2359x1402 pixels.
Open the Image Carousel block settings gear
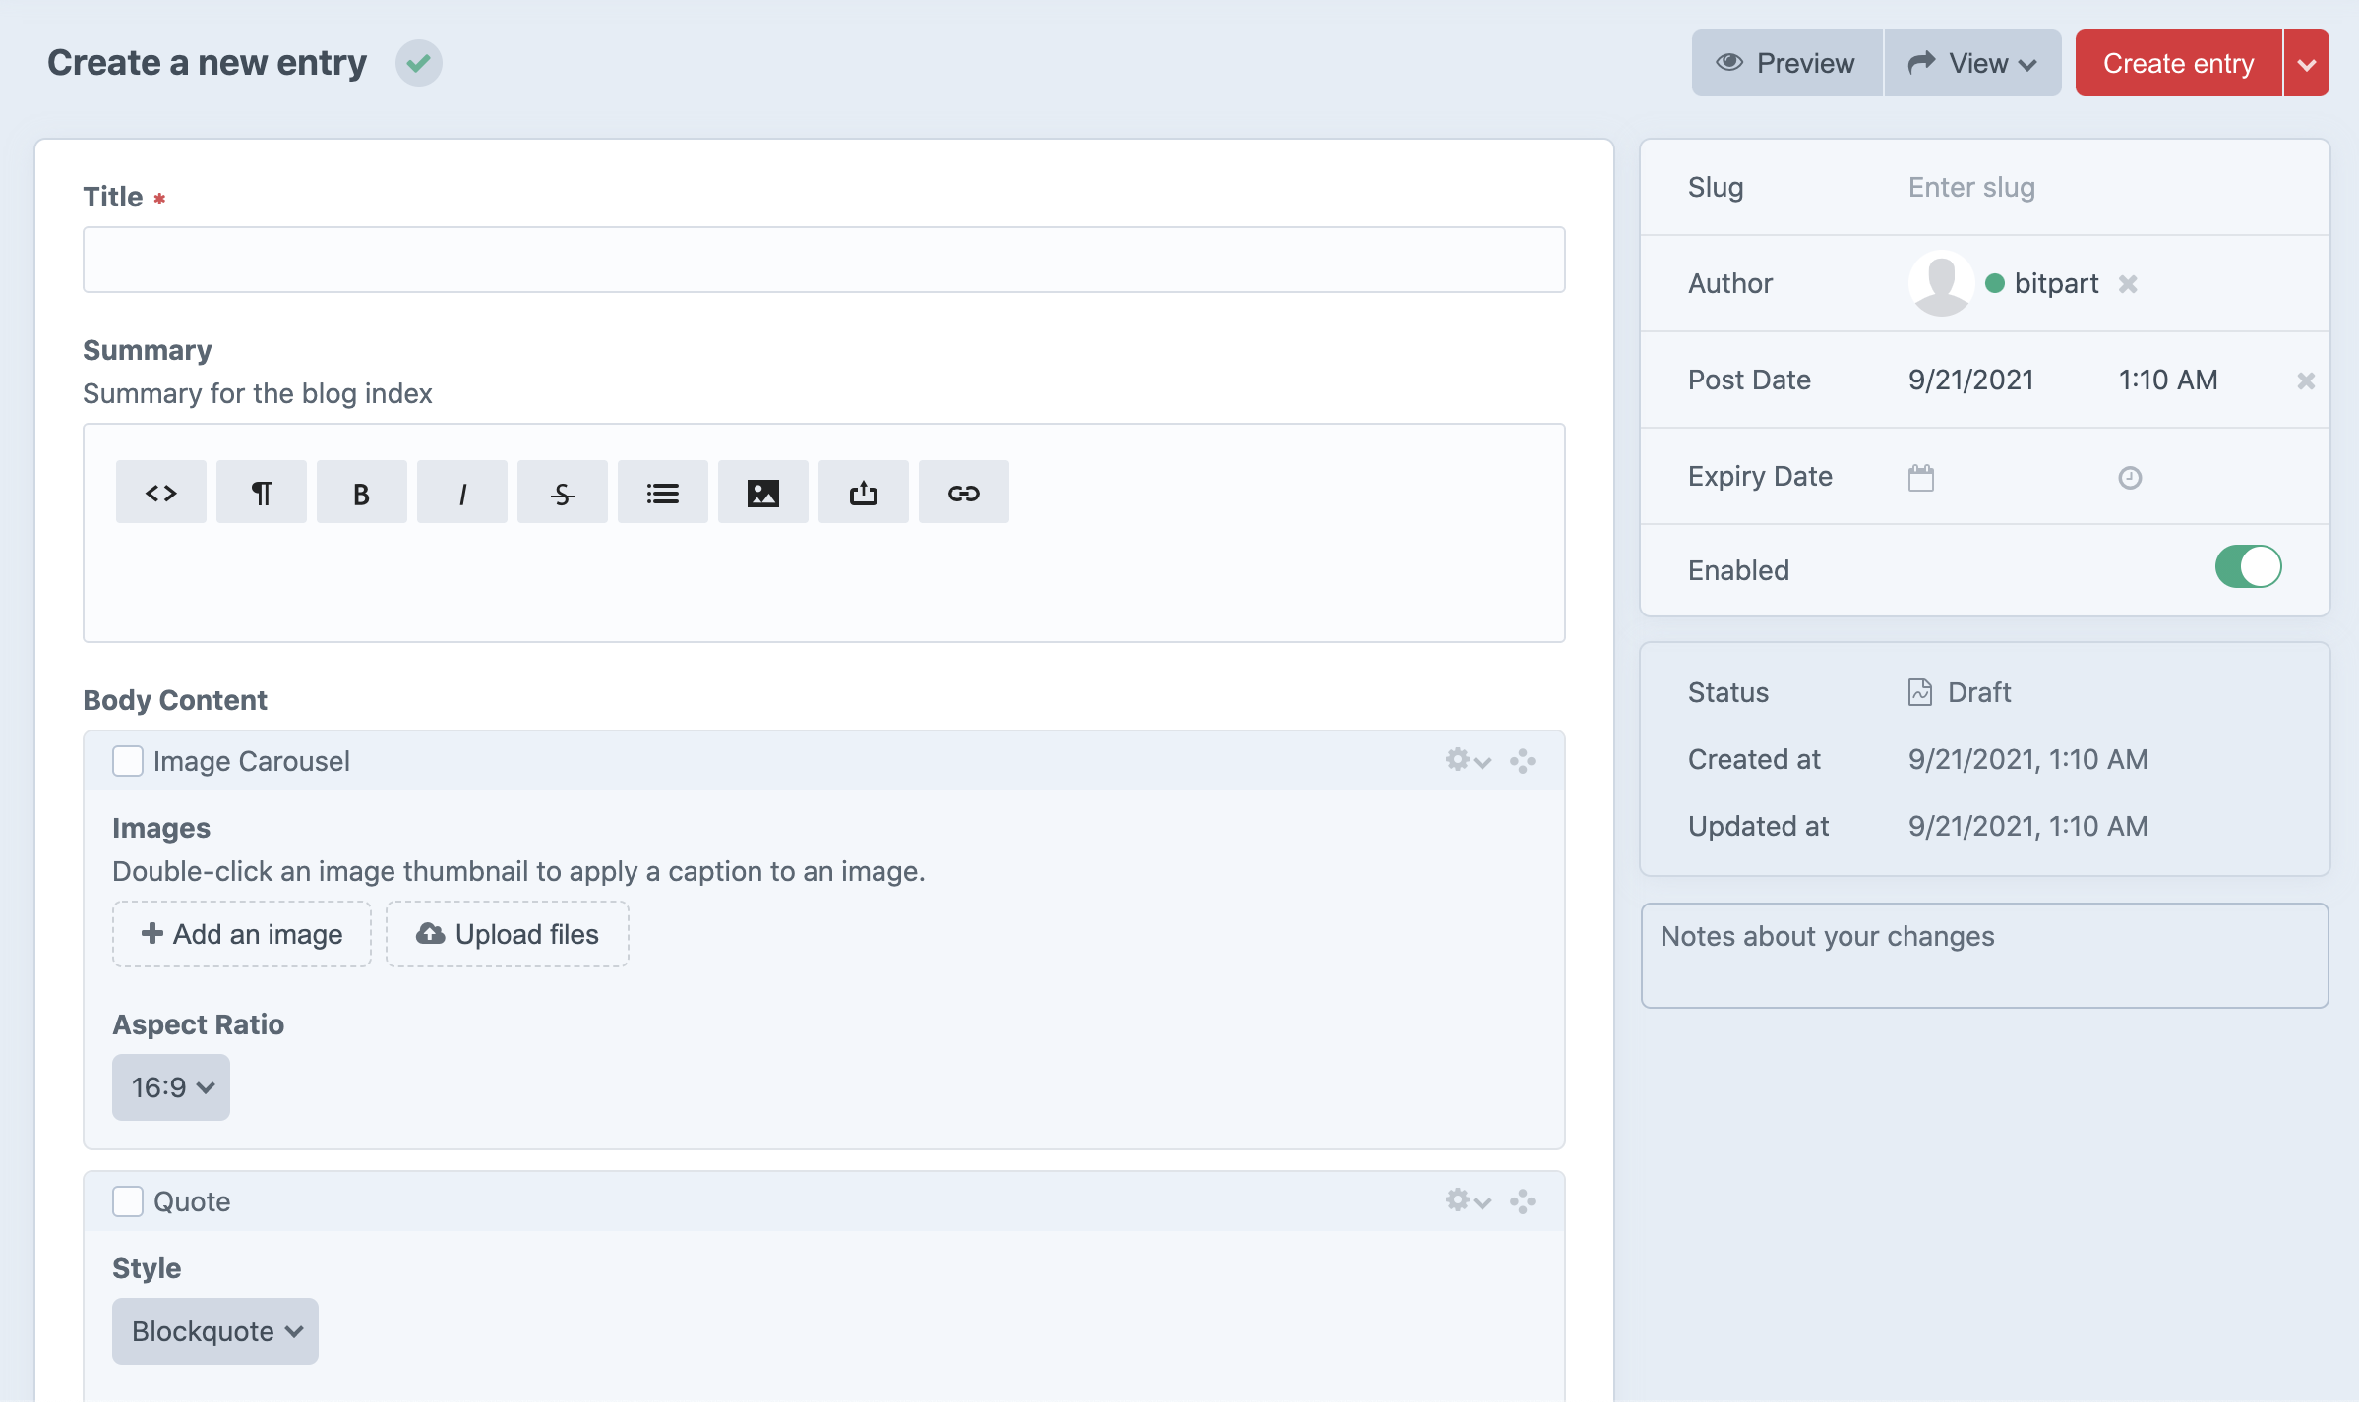point(1467,760)
